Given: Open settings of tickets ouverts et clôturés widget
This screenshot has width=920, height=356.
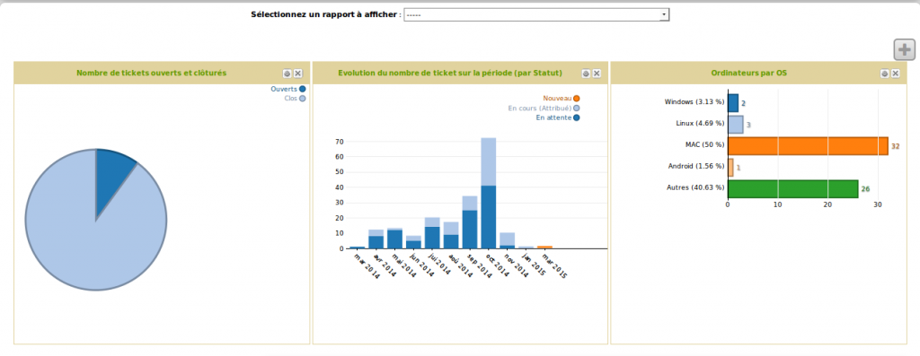Looking at the screenshot, I should pyautogui.click(x=287, y=74).
